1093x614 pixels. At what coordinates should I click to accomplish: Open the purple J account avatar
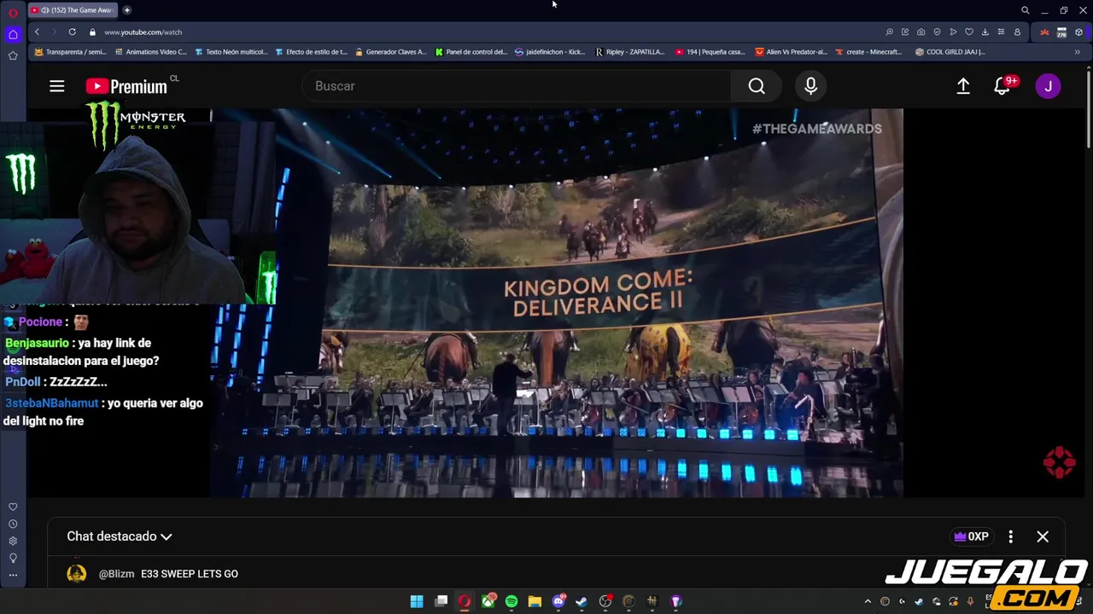(1048, 86)
